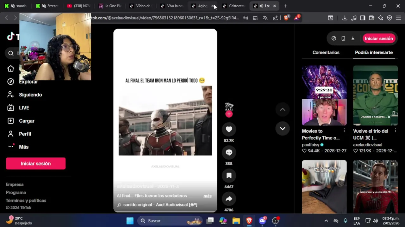Open Siguiendo in the sidebar
The image size is (405, 227).
(25, 95)
